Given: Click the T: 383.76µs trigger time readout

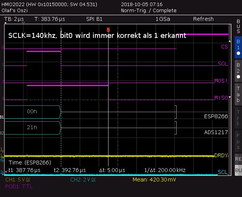Looking at the screenshot, I should [50, 19].
